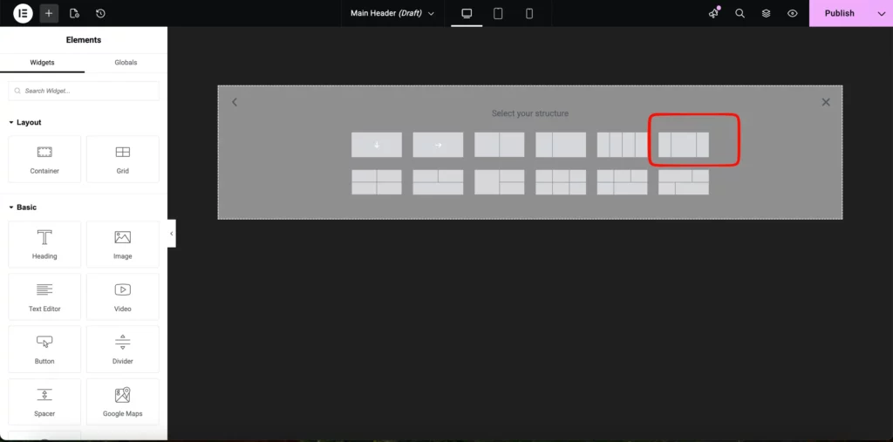Click the Elementor logo icon
Screen dimensions: 893x442
point(23,13)
